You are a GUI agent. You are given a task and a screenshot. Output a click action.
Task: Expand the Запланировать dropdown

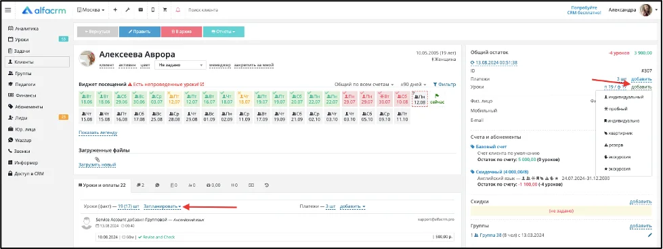163,207
